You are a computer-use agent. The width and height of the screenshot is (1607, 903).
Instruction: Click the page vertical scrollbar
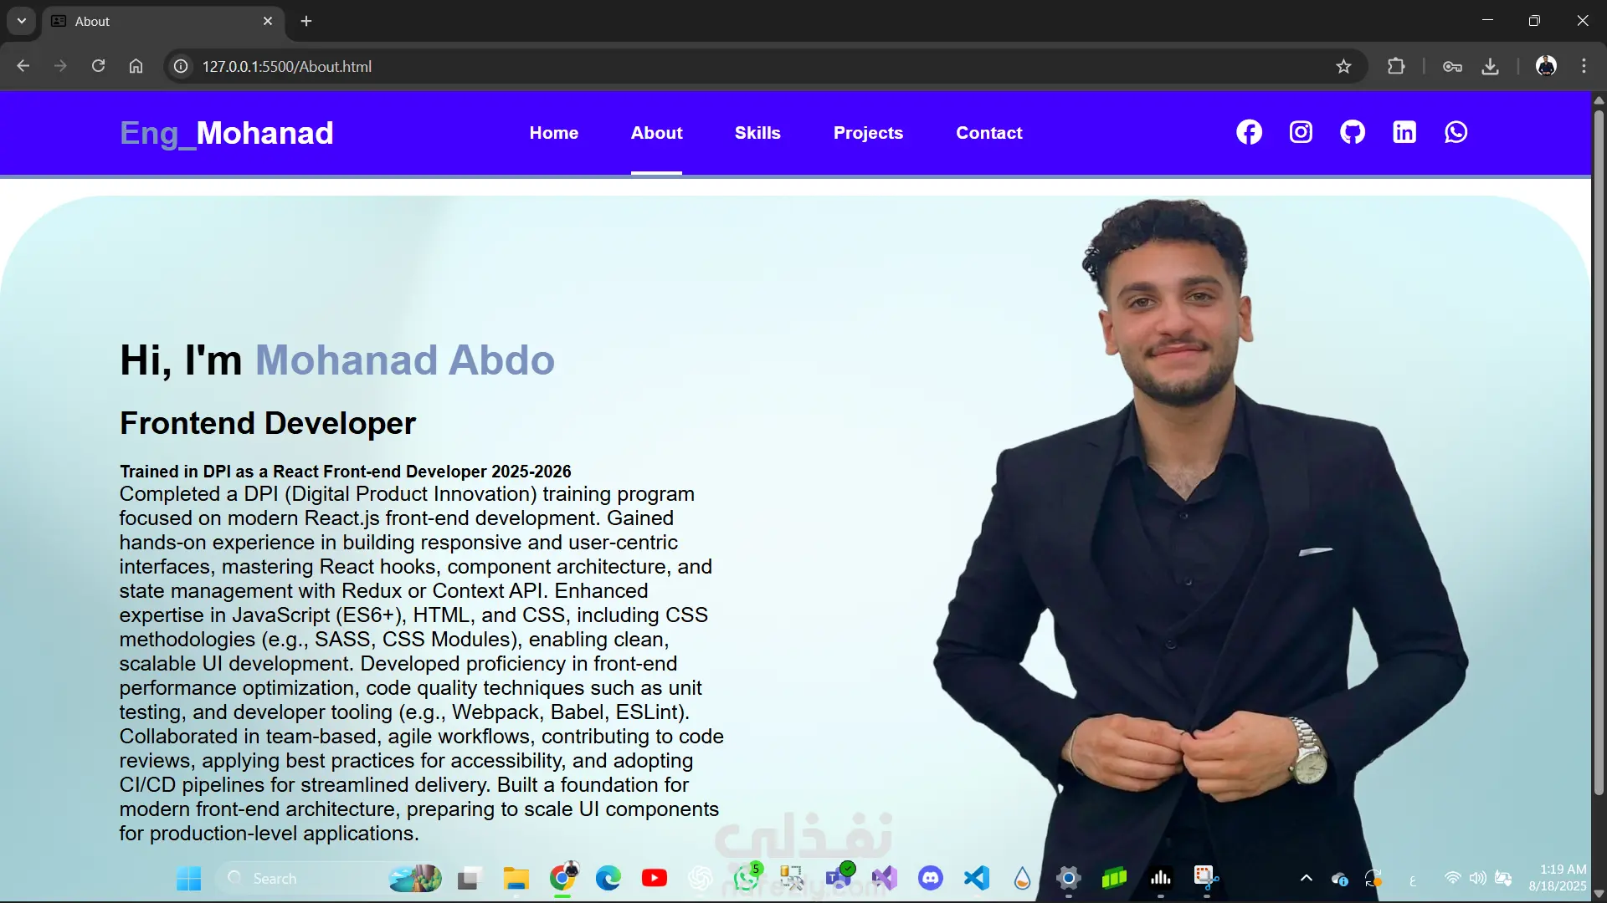[x=1599, y=451]
